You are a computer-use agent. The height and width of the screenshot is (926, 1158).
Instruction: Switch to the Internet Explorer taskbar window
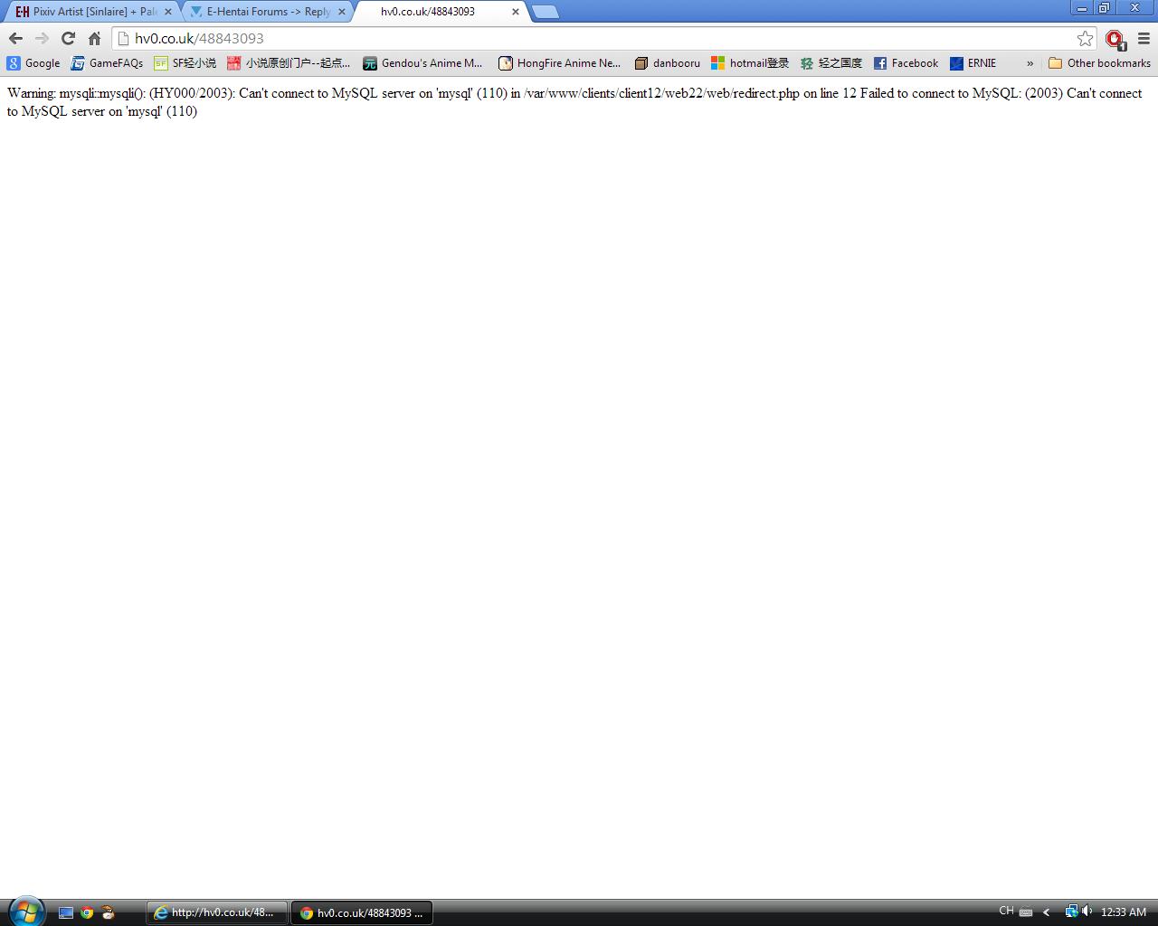(x=216, y=912)
